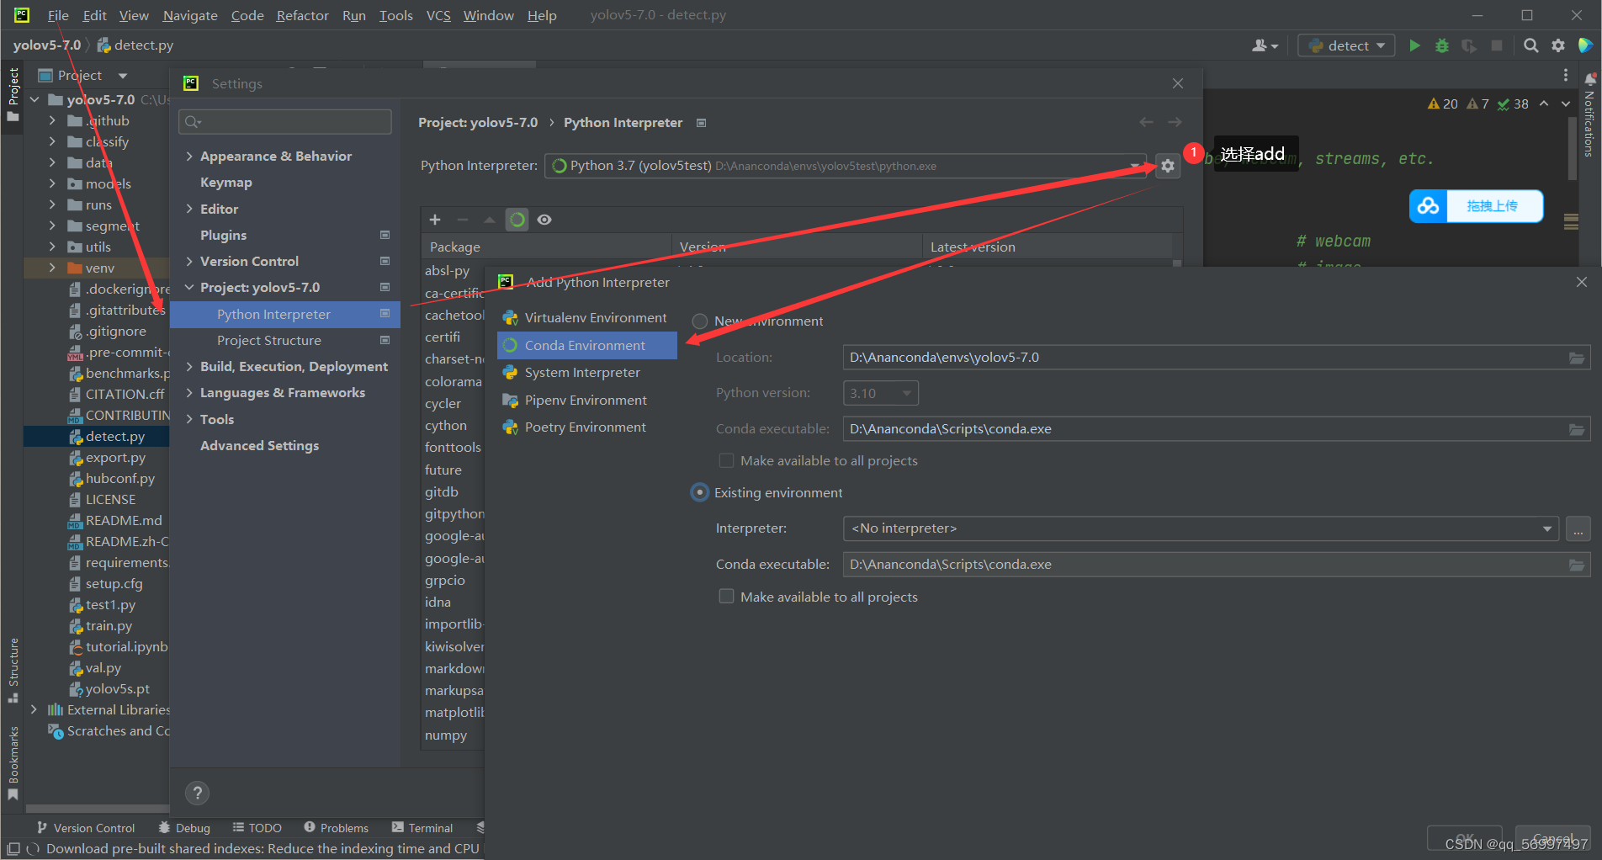Screen dimensions: 1602x860
Task: Click the Run detect green play icon
Action: click(x=1414, y=45)
